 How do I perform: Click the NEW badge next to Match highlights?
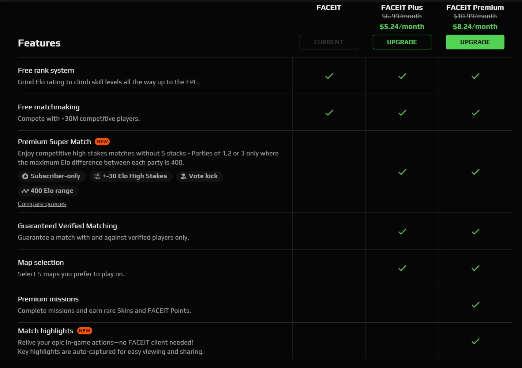(85, 331)
